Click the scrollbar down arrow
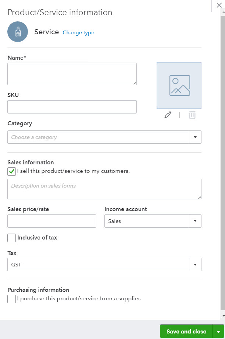Image resolution: width=225 pixels, height=339 pixels. point(223,315)
